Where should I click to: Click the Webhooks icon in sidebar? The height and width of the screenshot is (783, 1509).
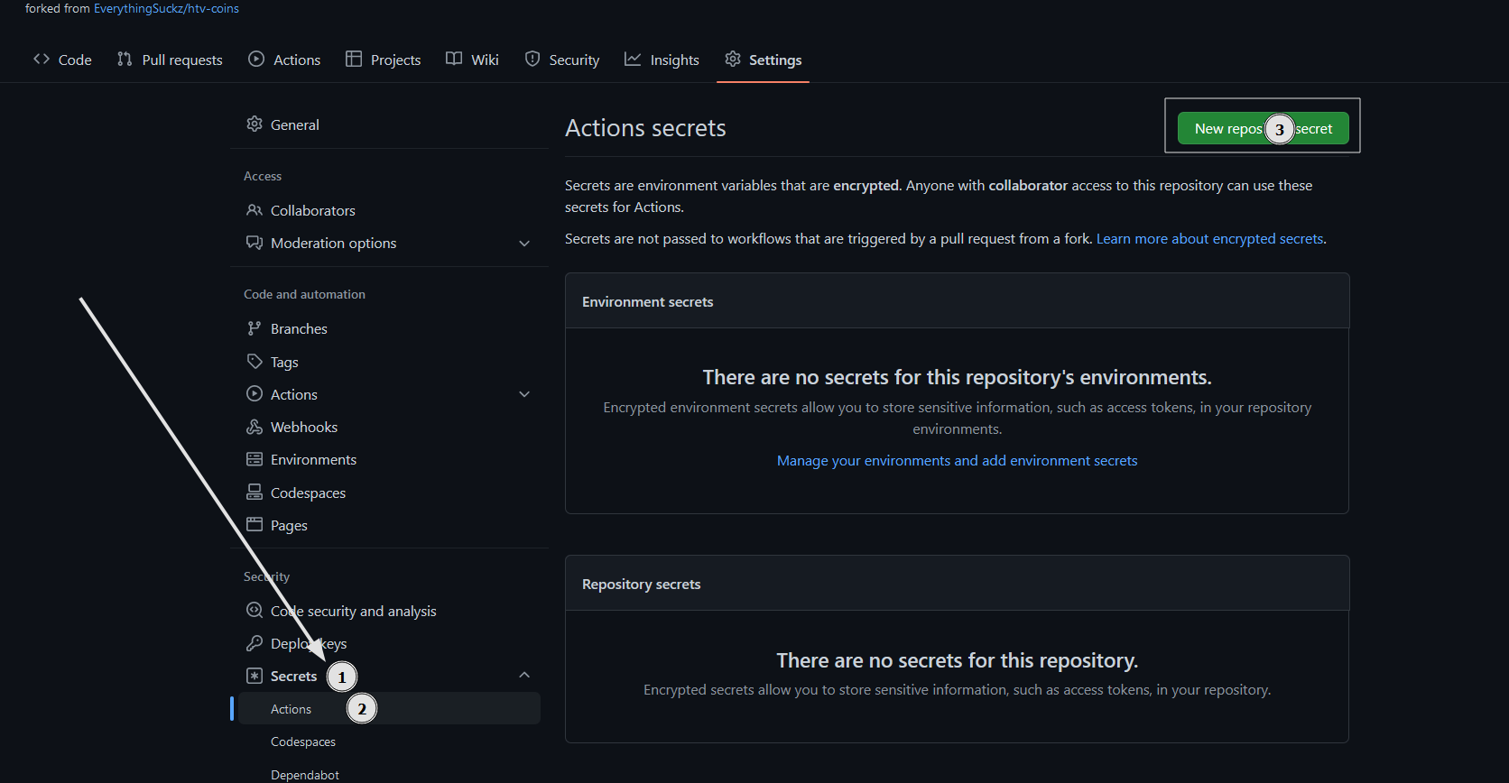(x=255, y=427)
